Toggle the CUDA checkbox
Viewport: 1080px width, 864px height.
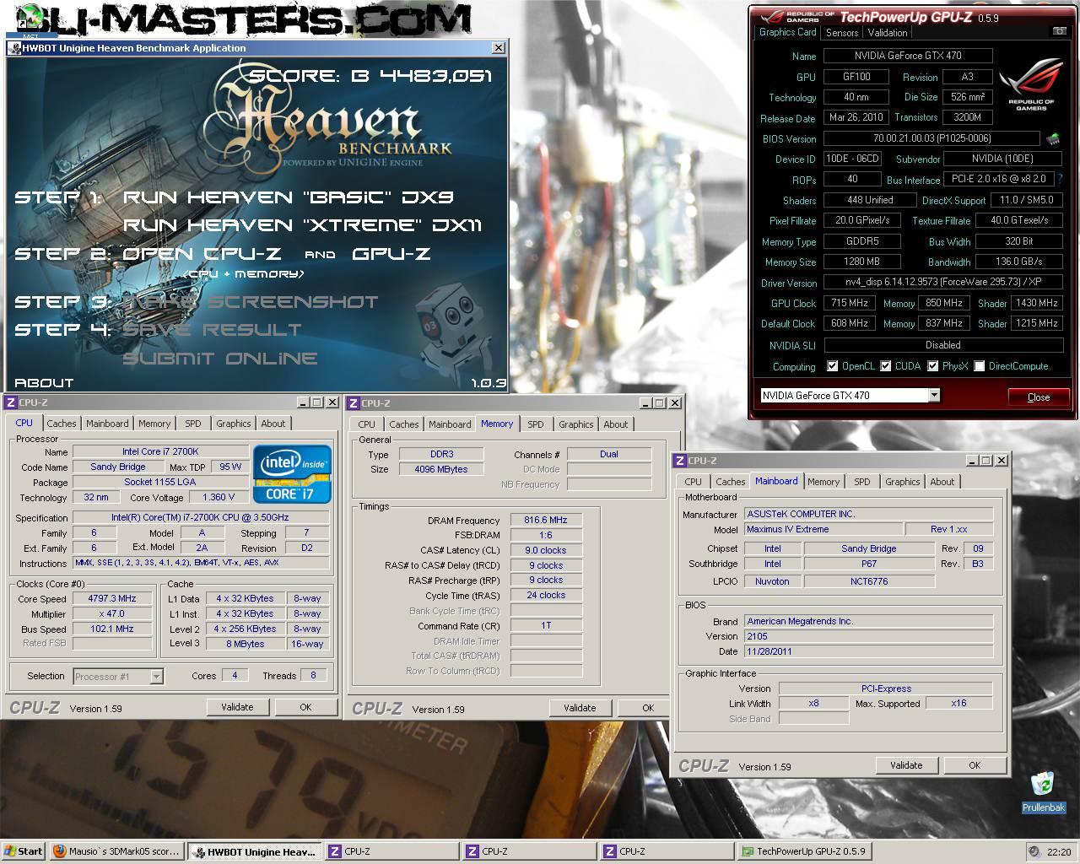click(x=886, y=366)
